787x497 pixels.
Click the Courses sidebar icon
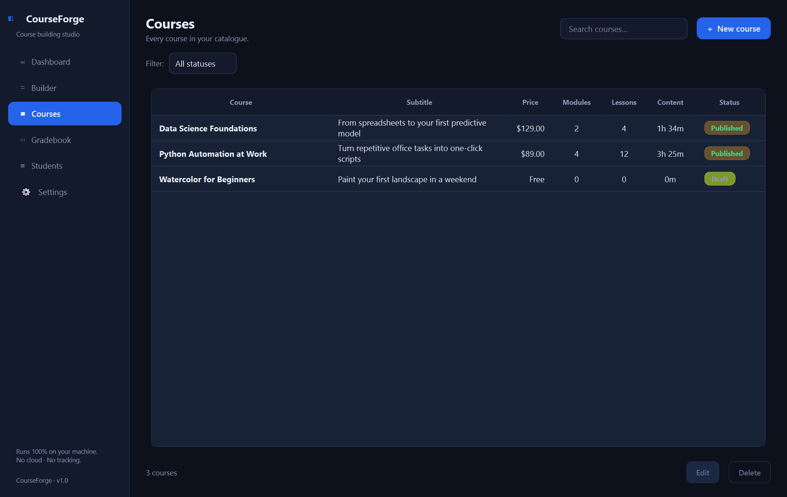click(23, 114)
